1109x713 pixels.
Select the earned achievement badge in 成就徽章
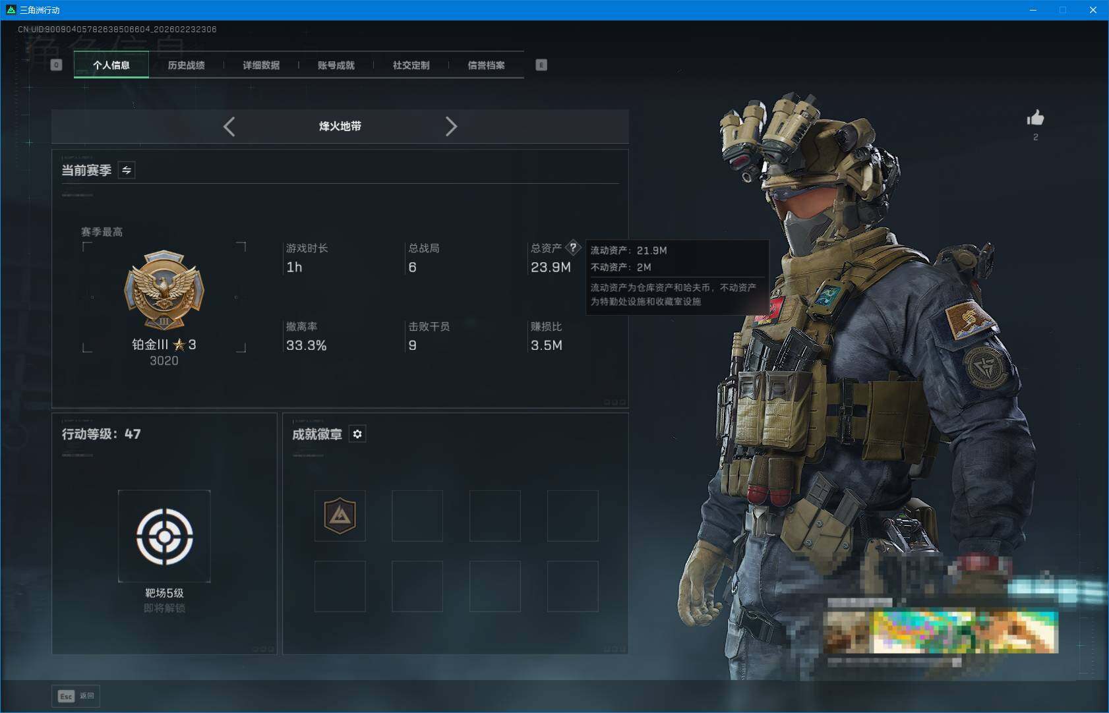pos(340,515)
